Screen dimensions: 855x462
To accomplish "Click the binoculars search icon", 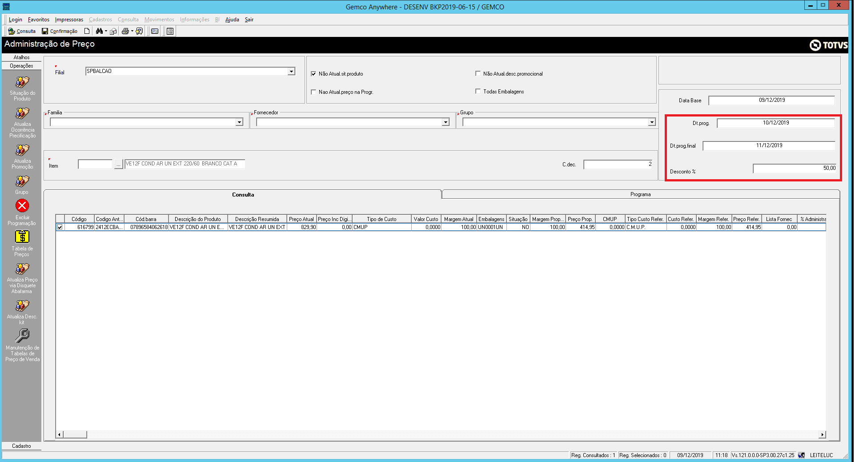I will [99, 31].
